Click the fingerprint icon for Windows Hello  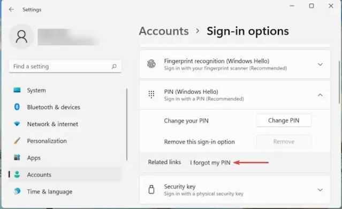click(x=151, y=64)
